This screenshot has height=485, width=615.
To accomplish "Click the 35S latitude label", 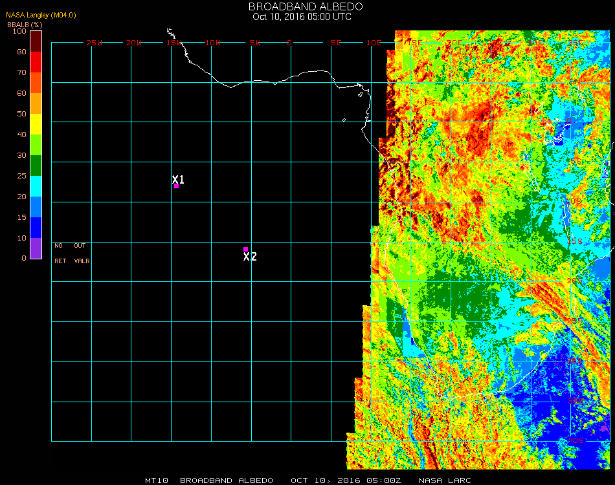I will [x=576, y=401].
